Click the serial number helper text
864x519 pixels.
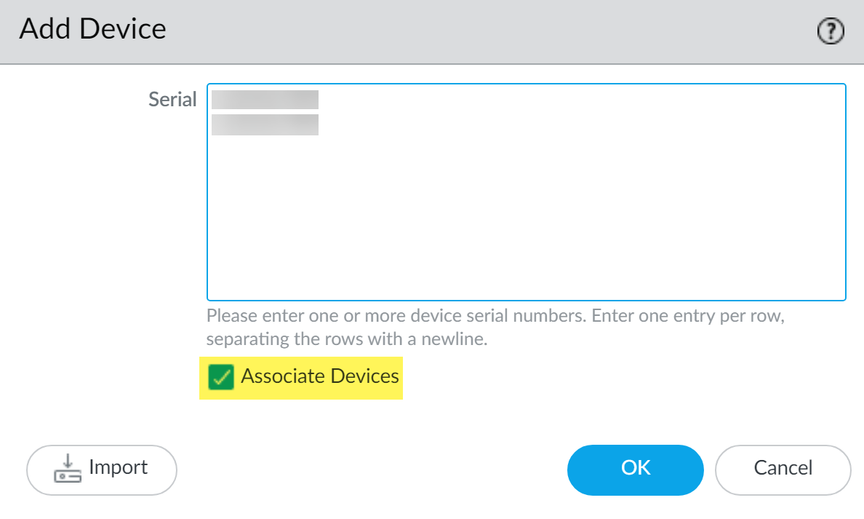pyautogui.click(x=495, y=328)
